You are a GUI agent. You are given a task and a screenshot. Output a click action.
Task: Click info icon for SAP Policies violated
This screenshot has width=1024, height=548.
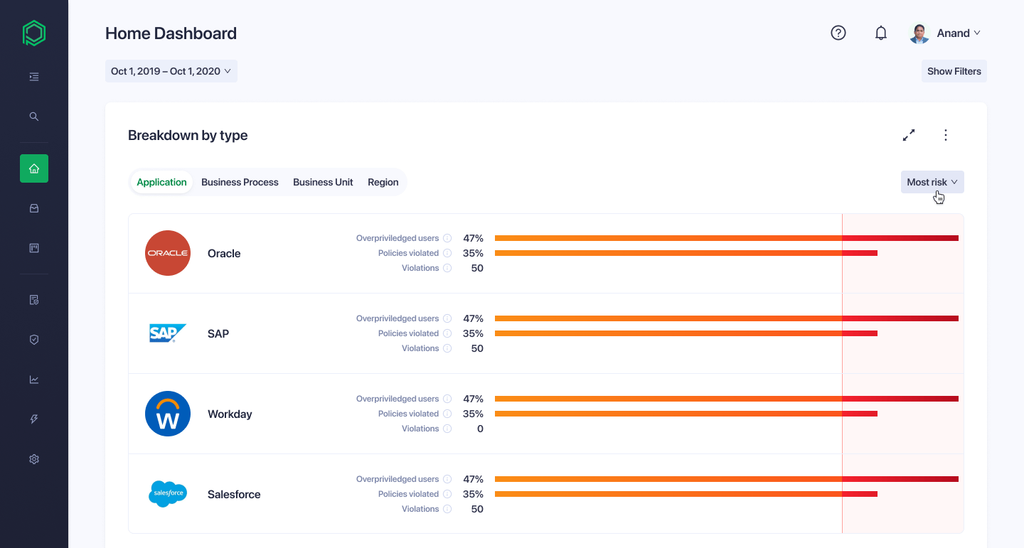[x=447, y=333]
